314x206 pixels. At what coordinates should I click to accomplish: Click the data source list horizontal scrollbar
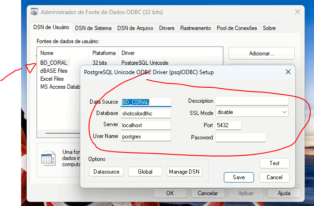click(x=62, y=133)
